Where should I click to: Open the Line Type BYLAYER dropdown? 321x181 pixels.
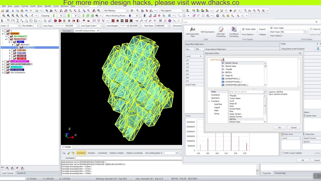(78, 26)
